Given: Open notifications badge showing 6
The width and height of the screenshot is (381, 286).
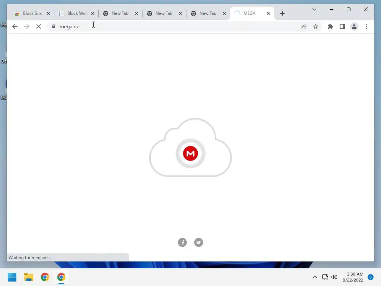Looking at the screenshot, I should point(371,277).
